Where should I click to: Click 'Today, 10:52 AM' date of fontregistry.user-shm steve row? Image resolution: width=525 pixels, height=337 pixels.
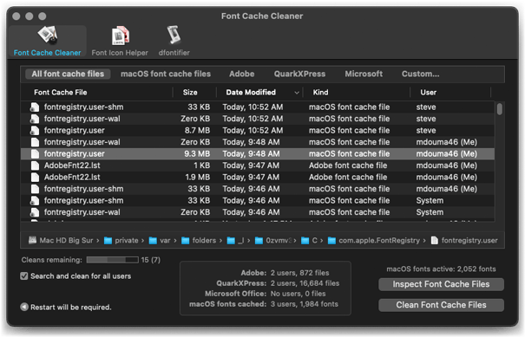pyautogui.click(x=253, y=107)
